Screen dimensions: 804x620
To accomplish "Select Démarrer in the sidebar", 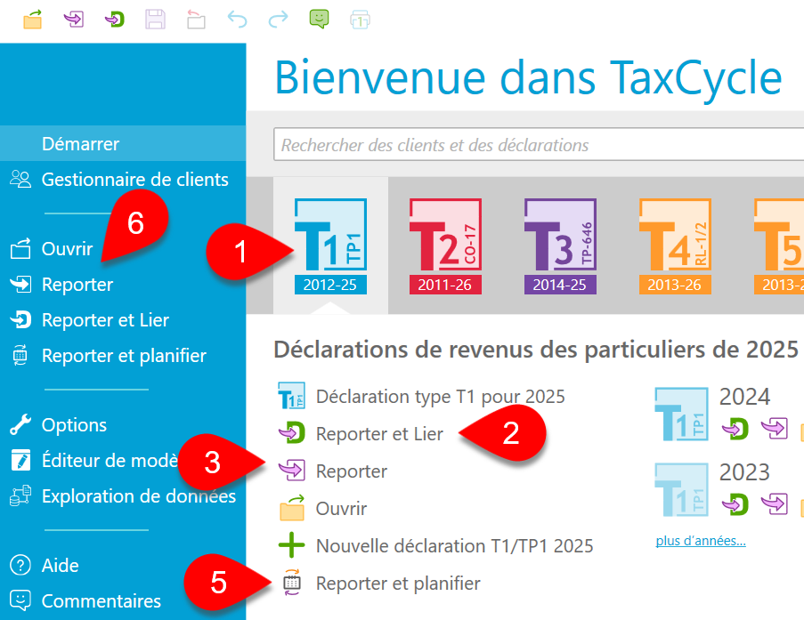I will coord(123,143).
